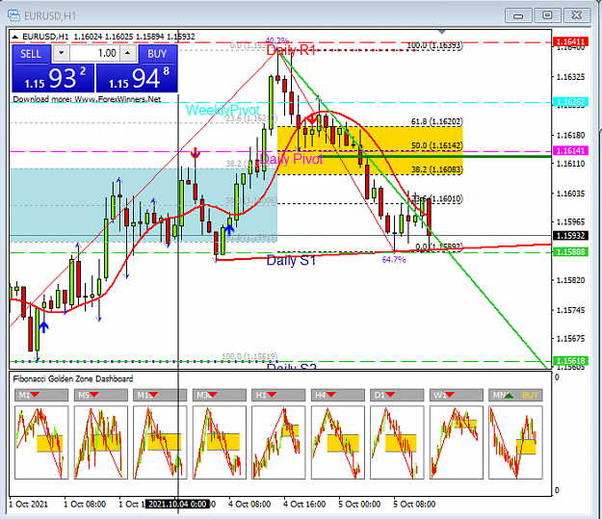Click Fibonacci Golden Zone Dashboard title

tap(73, 378)
